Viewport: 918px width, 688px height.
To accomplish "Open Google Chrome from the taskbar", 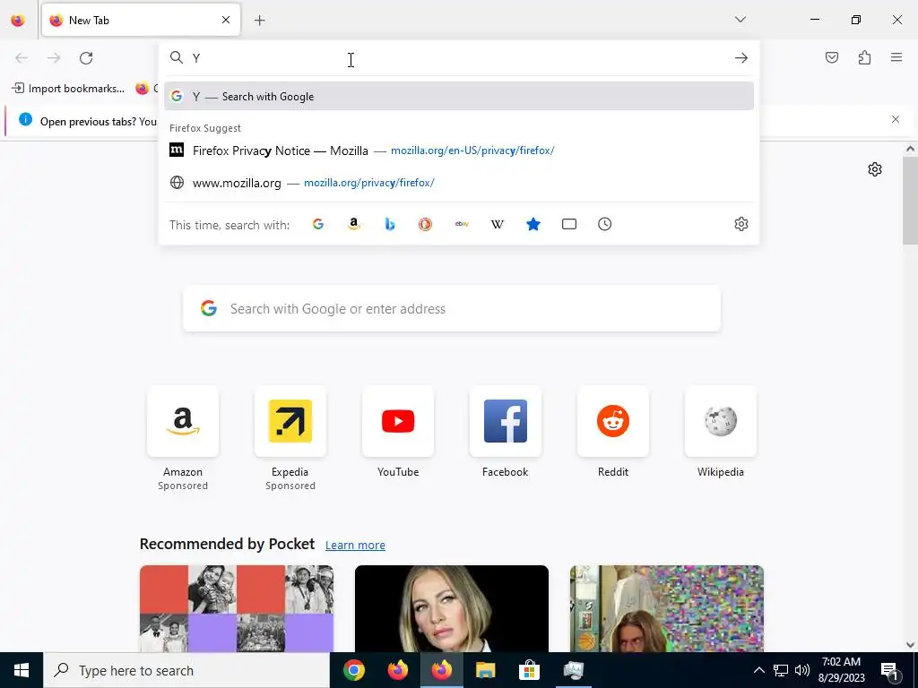I will coord(353,670).
